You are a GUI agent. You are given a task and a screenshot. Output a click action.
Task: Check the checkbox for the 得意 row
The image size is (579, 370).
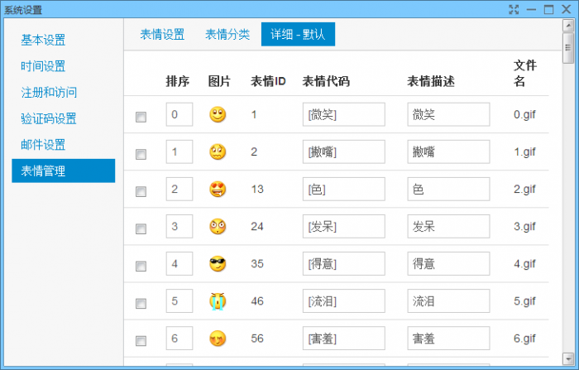141,267
